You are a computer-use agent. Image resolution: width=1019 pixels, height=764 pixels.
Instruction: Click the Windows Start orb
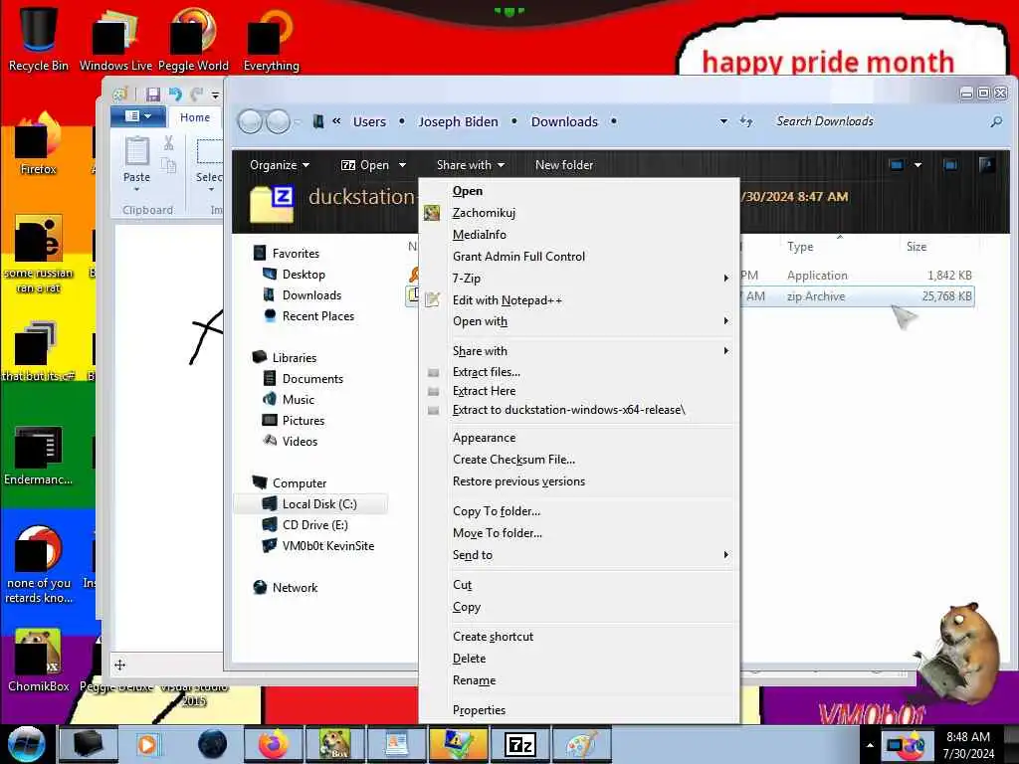26,744
